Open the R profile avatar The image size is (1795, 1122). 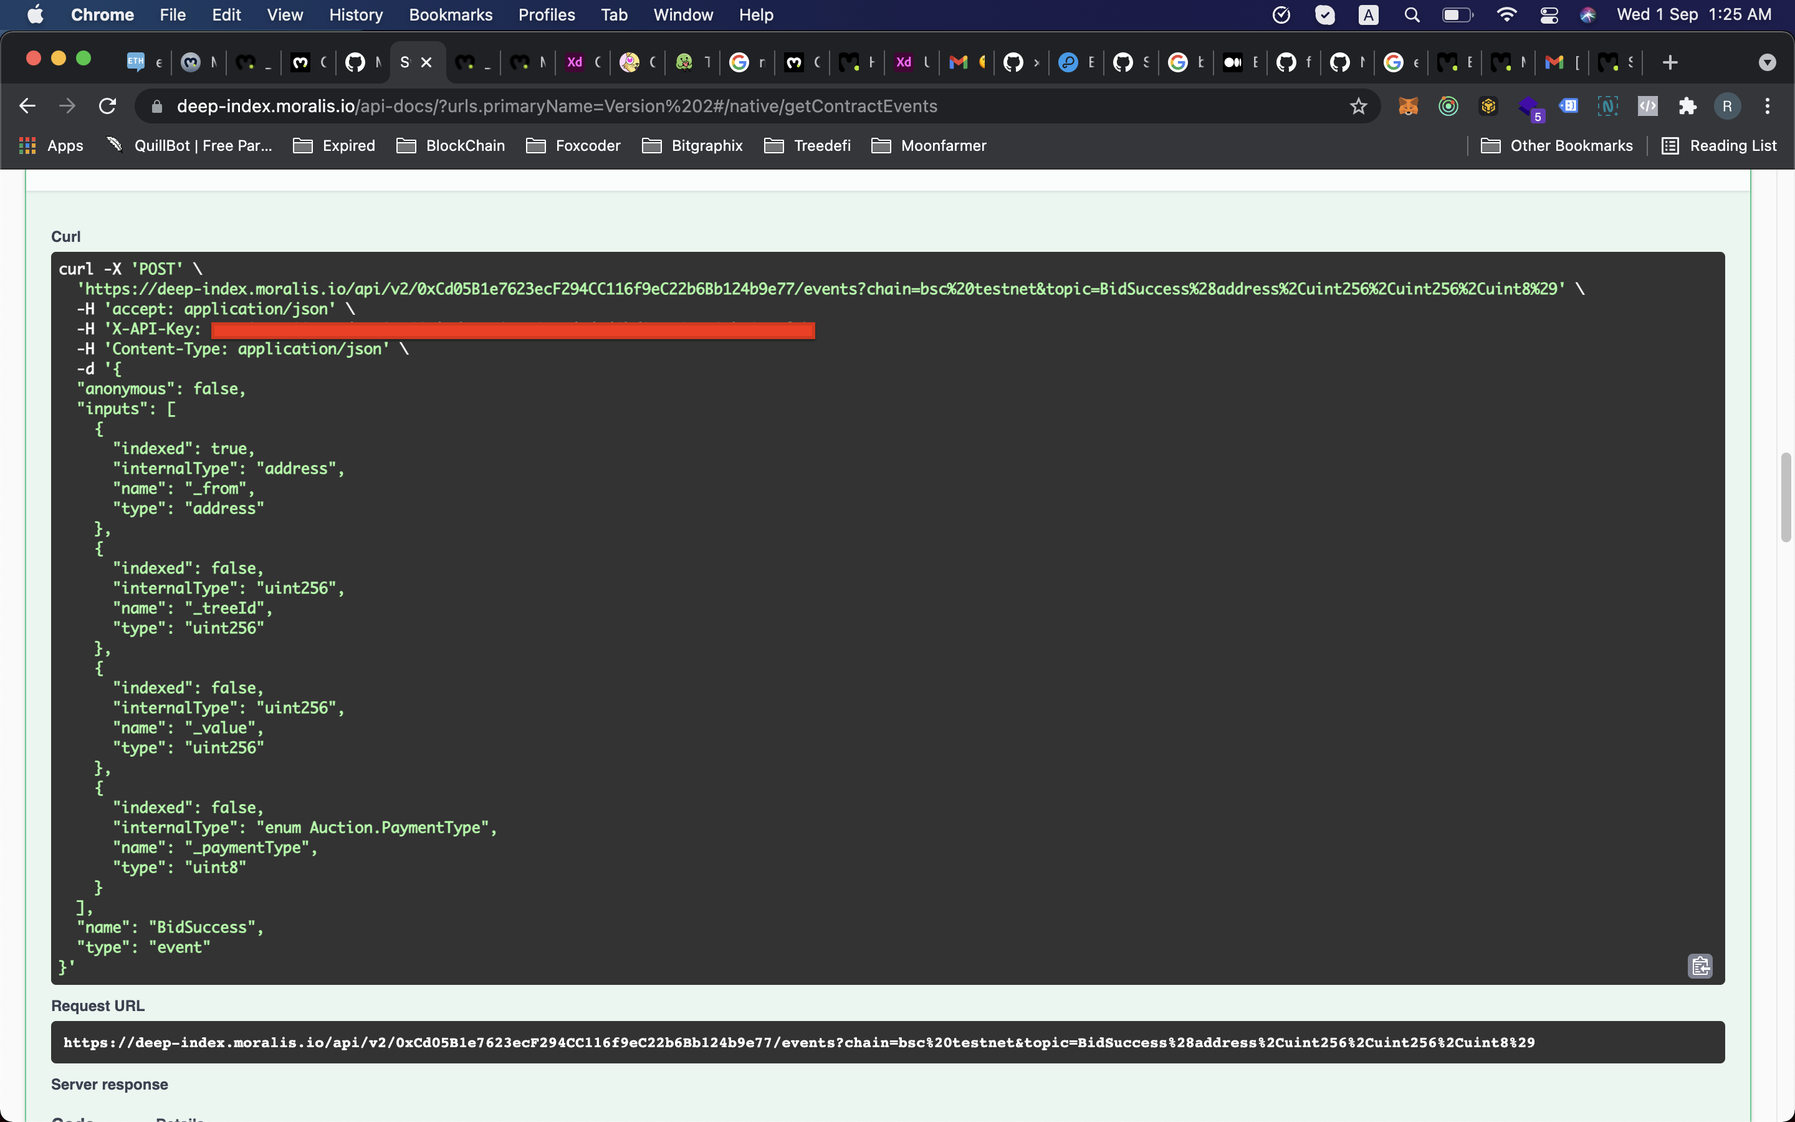(x=1728, y=106)
